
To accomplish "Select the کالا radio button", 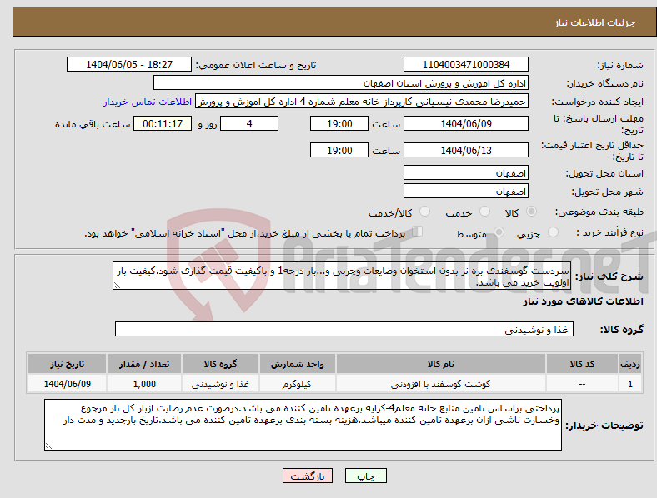I will 531,212.
